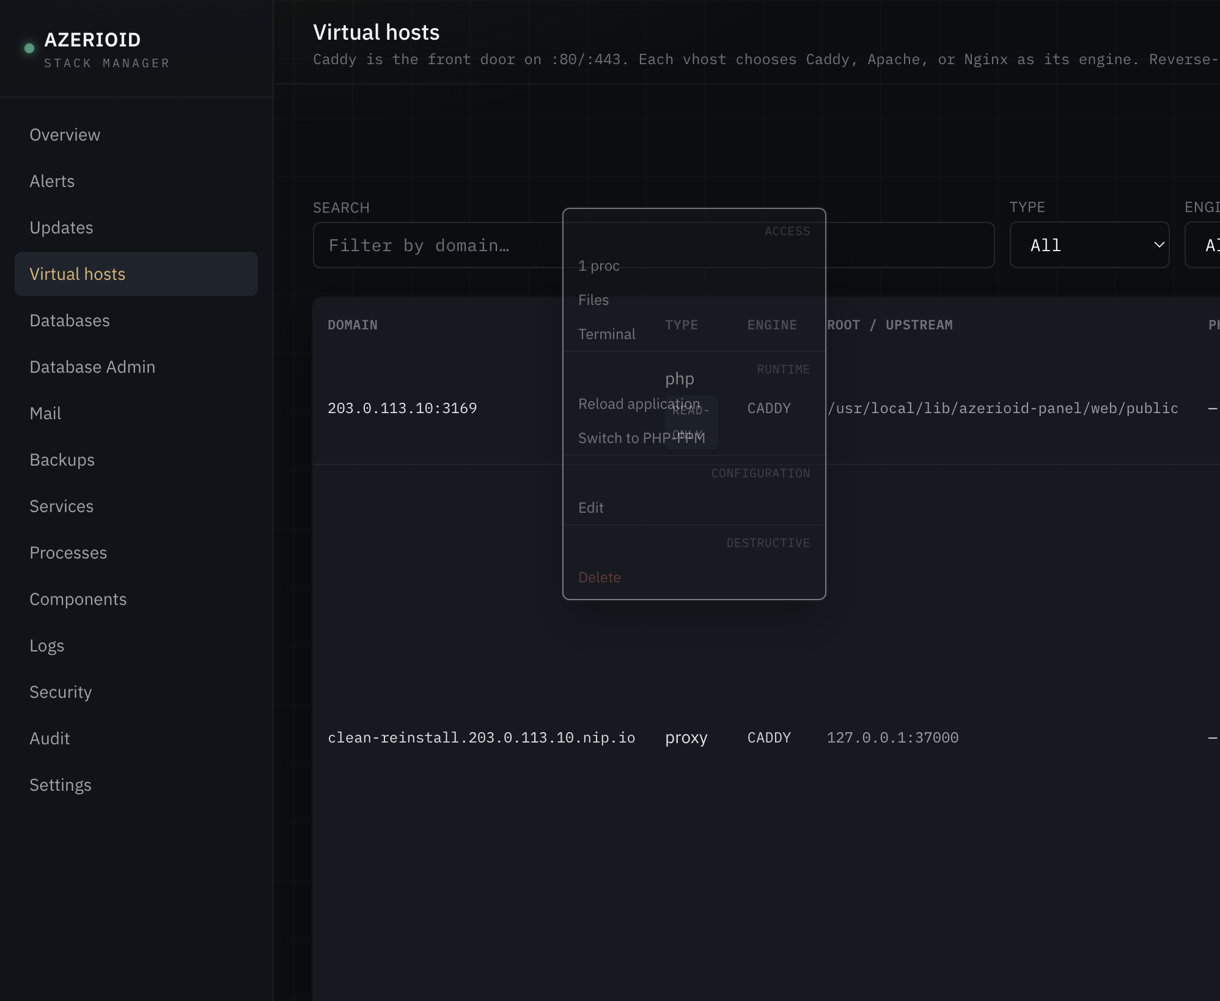Click the DOMAIN column header
The width and height of the screenshot is (1220, 1001).
[x=353, y=325]
